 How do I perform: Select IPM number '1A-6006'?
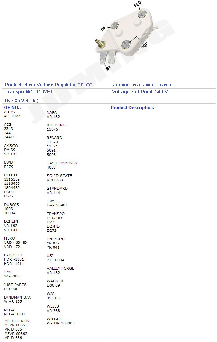click(12, 276)
